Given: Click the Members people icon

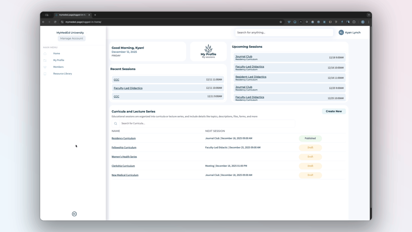Looking at the screenshot, I should (45, 67).
